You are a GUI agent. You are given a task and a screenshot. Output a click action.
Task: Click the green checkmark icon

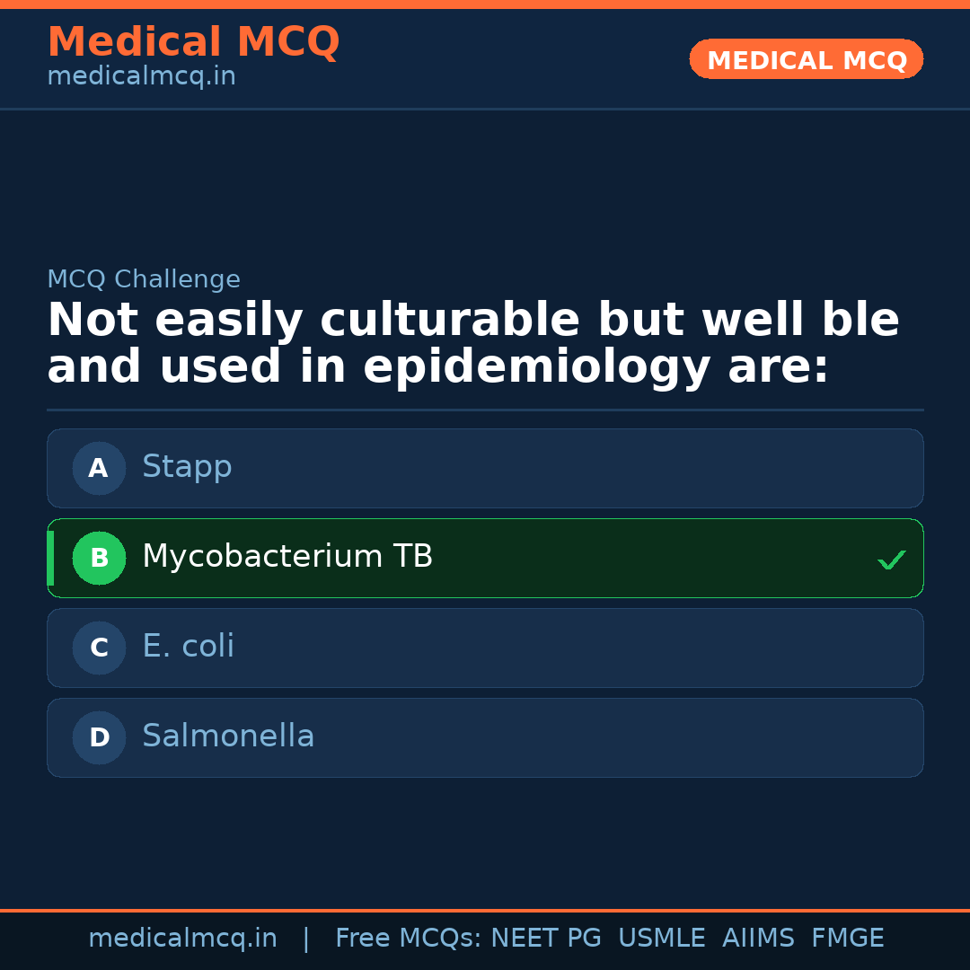(891, 560)
